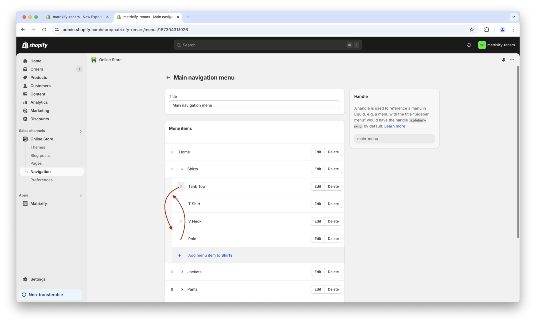Open Settings from the sidebar gear
Screen dimensions: 536x324
[36, 279]
